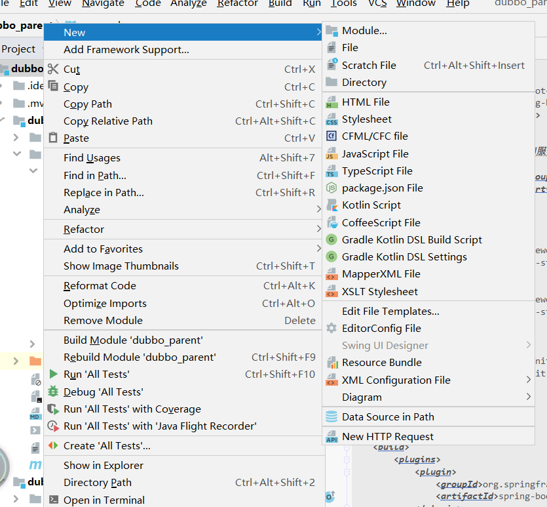Click the Paste clipboard icon
The width and height of the screenshot is (547, 507).
[x=53, y=138]
